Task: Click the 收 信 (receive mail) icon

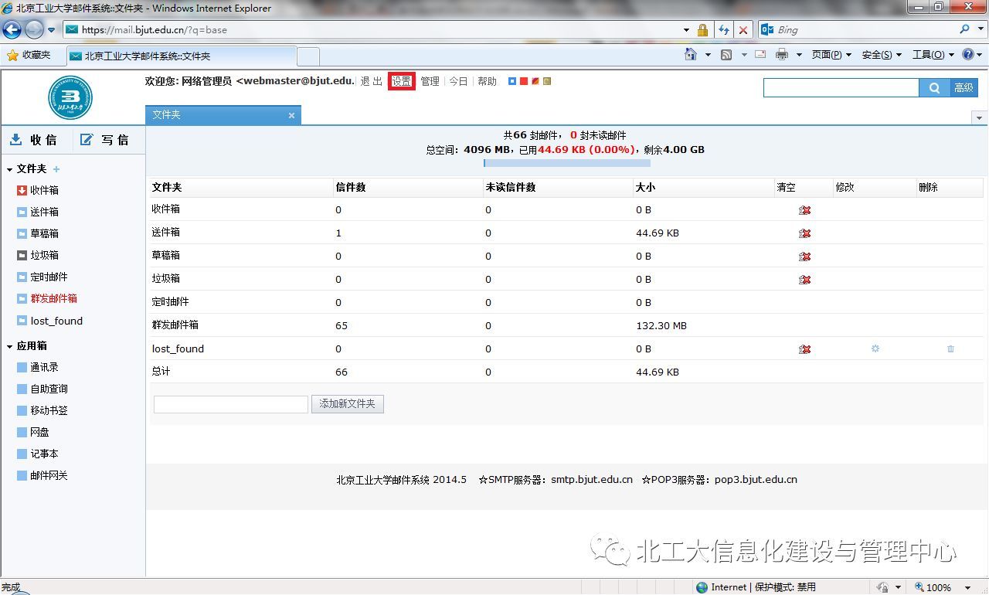Action: point(17,140)
